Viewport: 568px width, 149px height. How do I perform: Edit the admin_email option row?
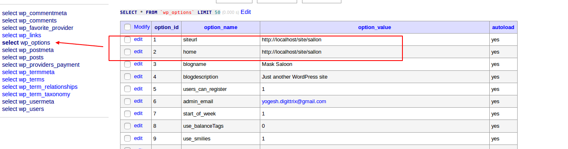(138, 101)
